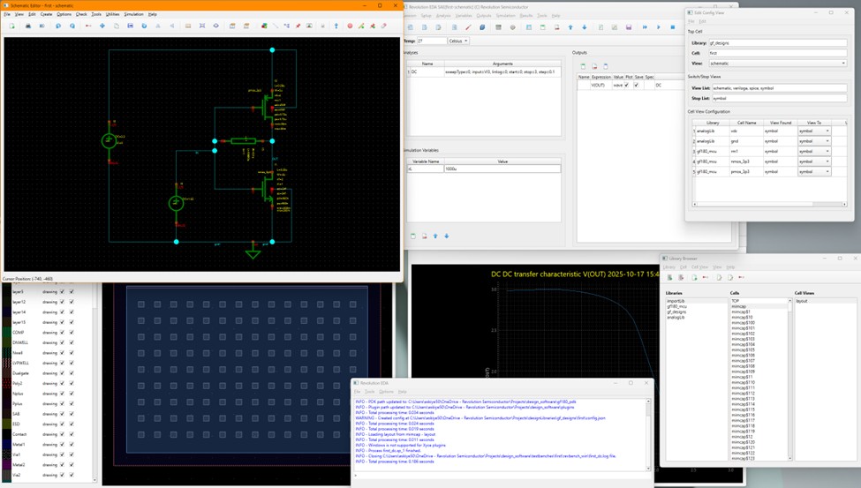Screen dimensions: 861x488
Task: Open the Celsius temperature unit dropdown
Action: [x=459, y=41]
